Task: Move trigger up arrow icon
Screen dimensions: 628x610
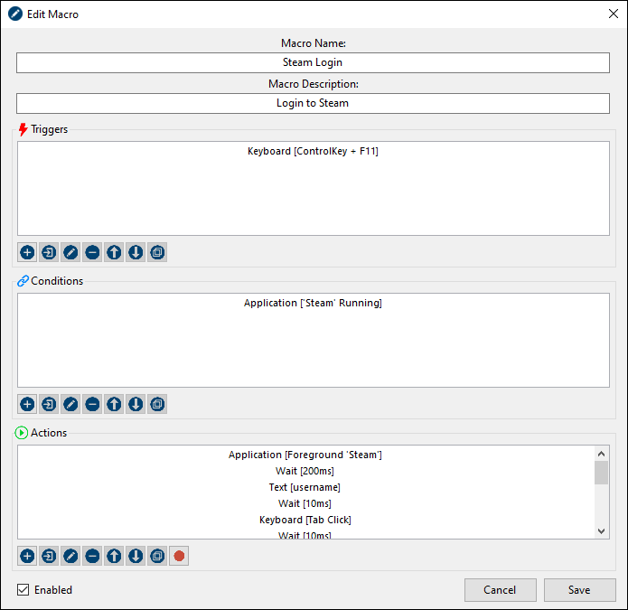Action: coord(114,252)
